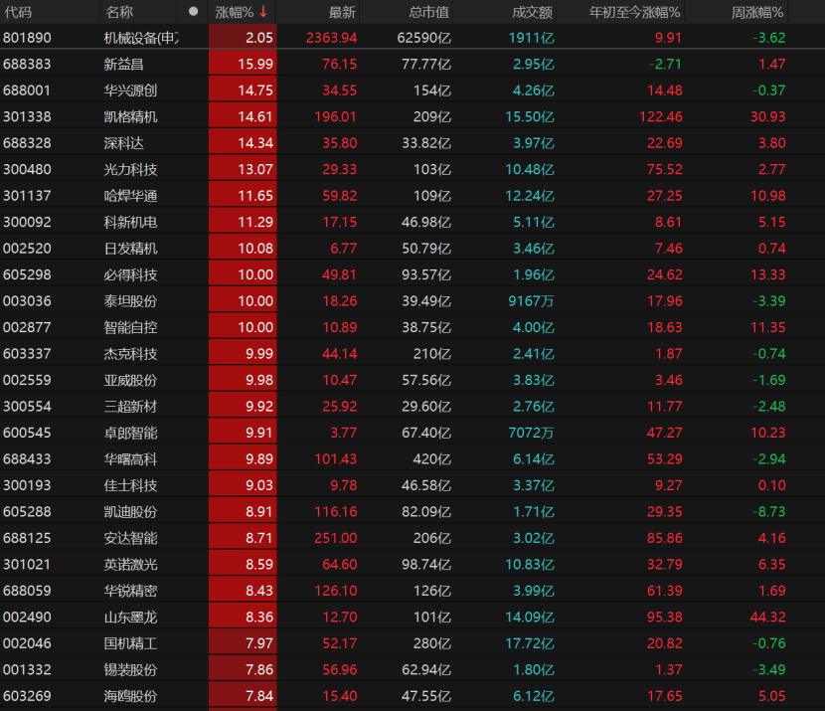Screen dimensions: 825x711
Task: Open stock 智能自控
Action: (130, 327)
